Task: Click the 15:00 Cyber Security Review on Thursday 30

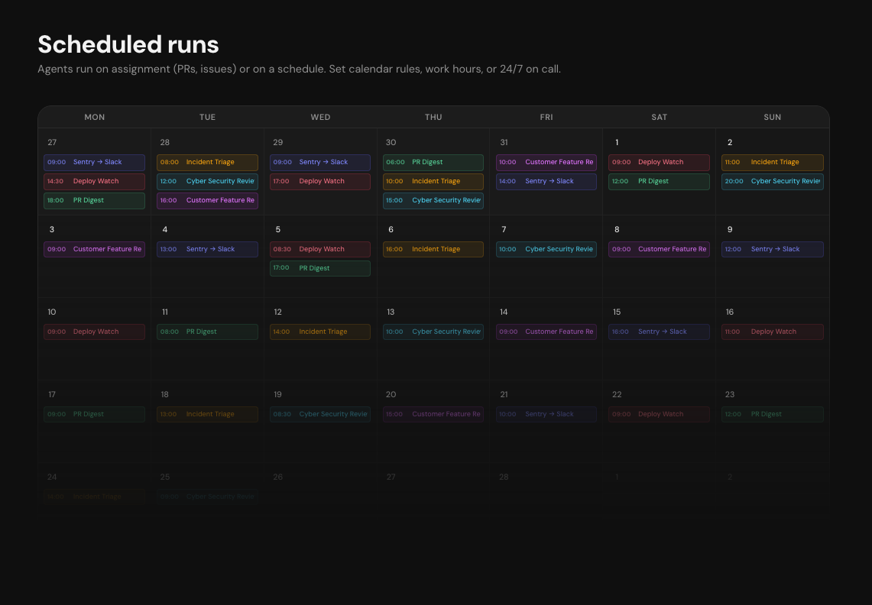Action: tap(433, 200)
